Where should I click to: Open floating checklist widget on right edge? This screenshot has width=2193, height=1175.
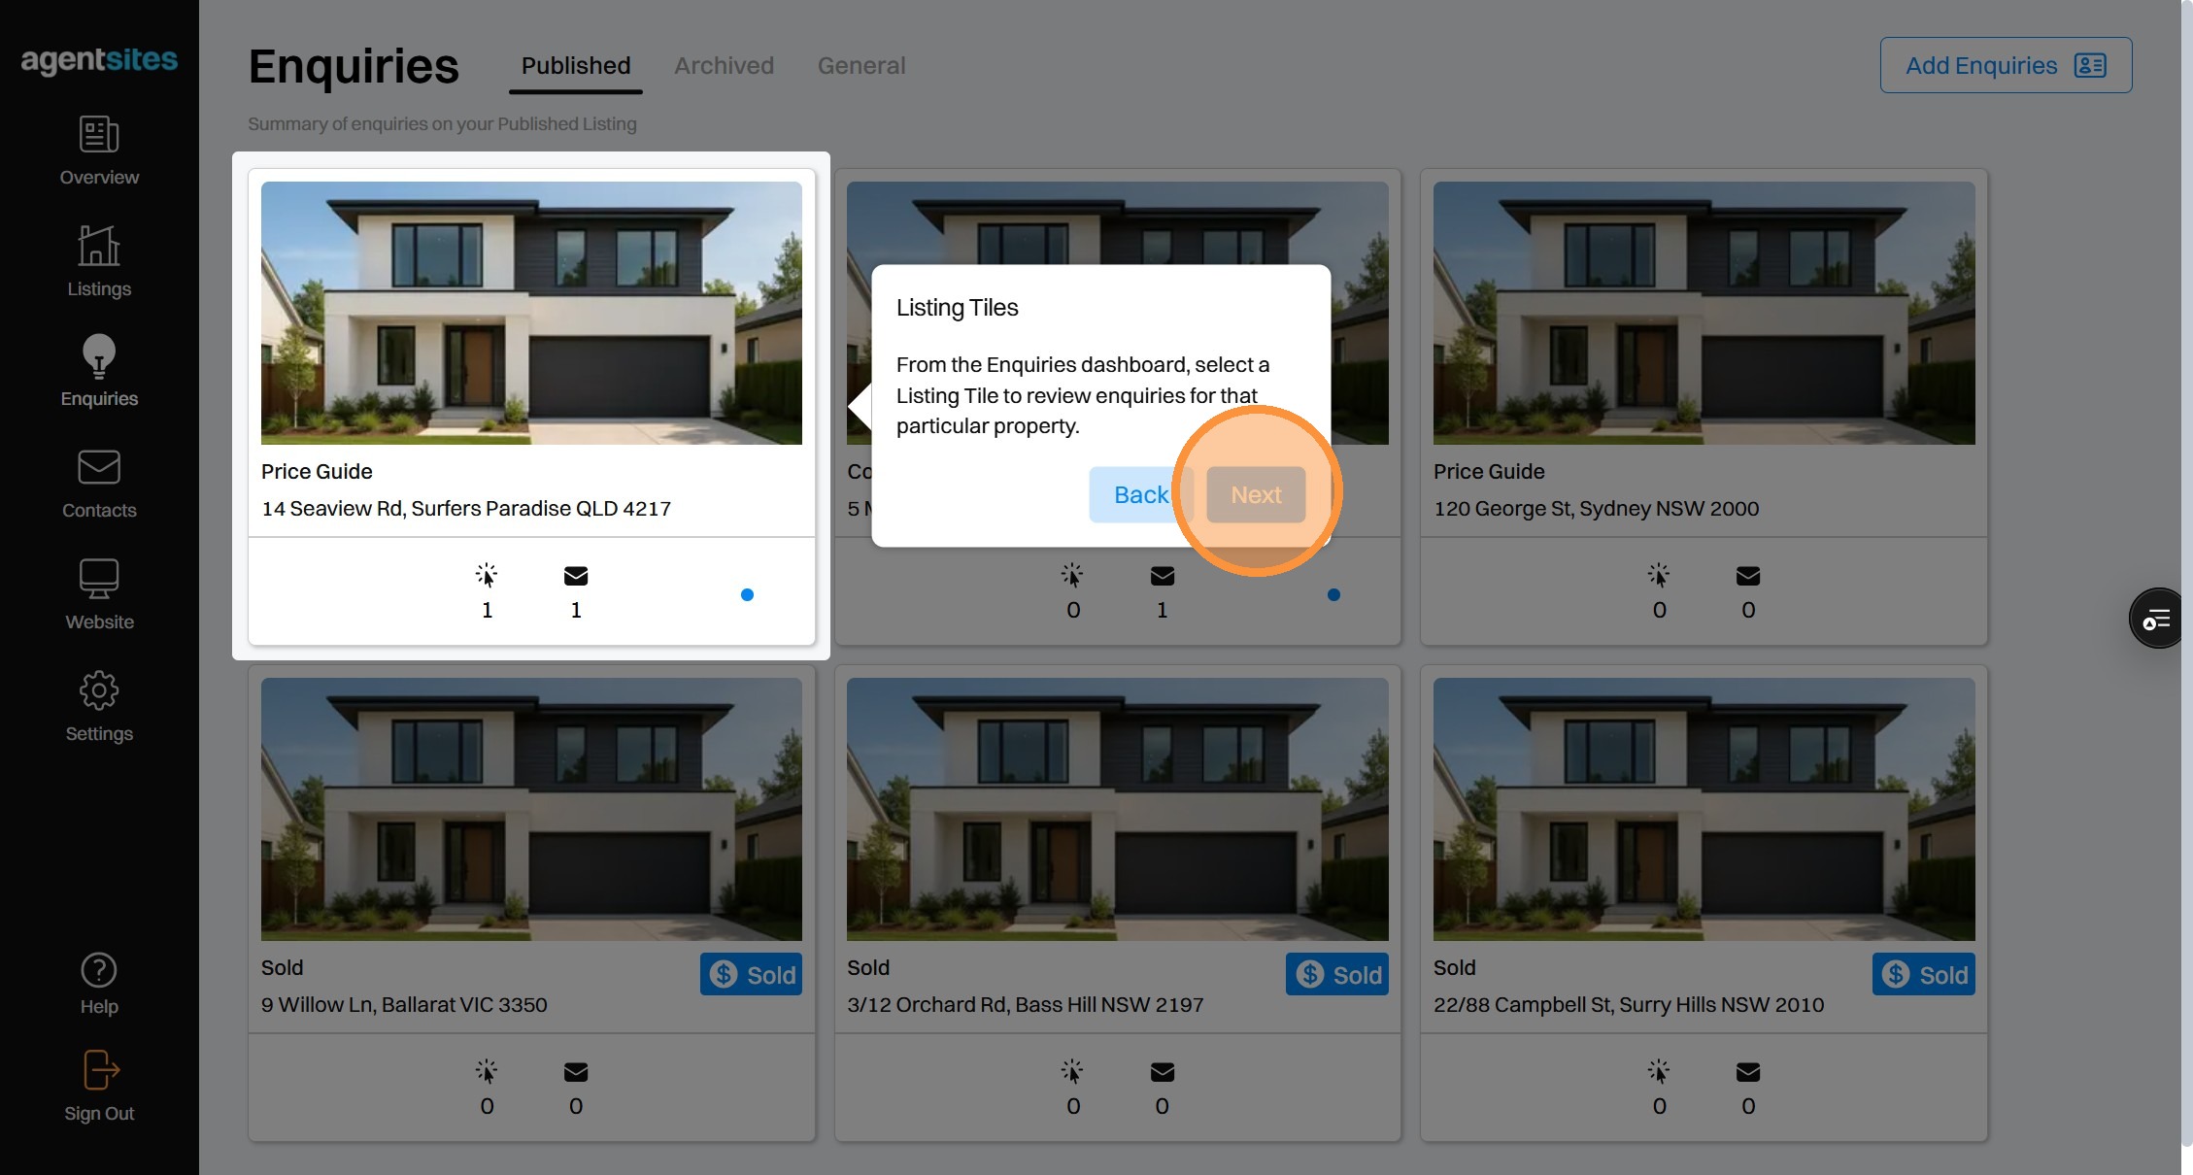click(x=2157, y=619)
